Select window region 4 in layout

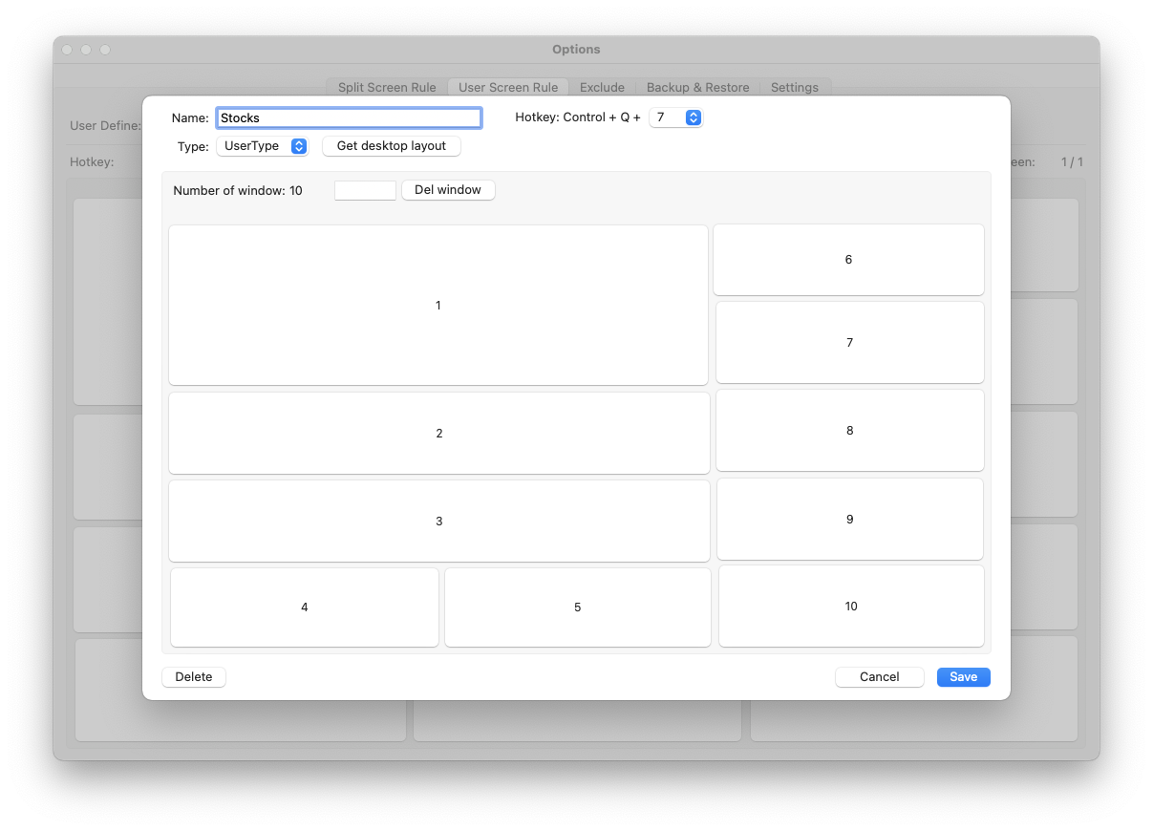305,607
